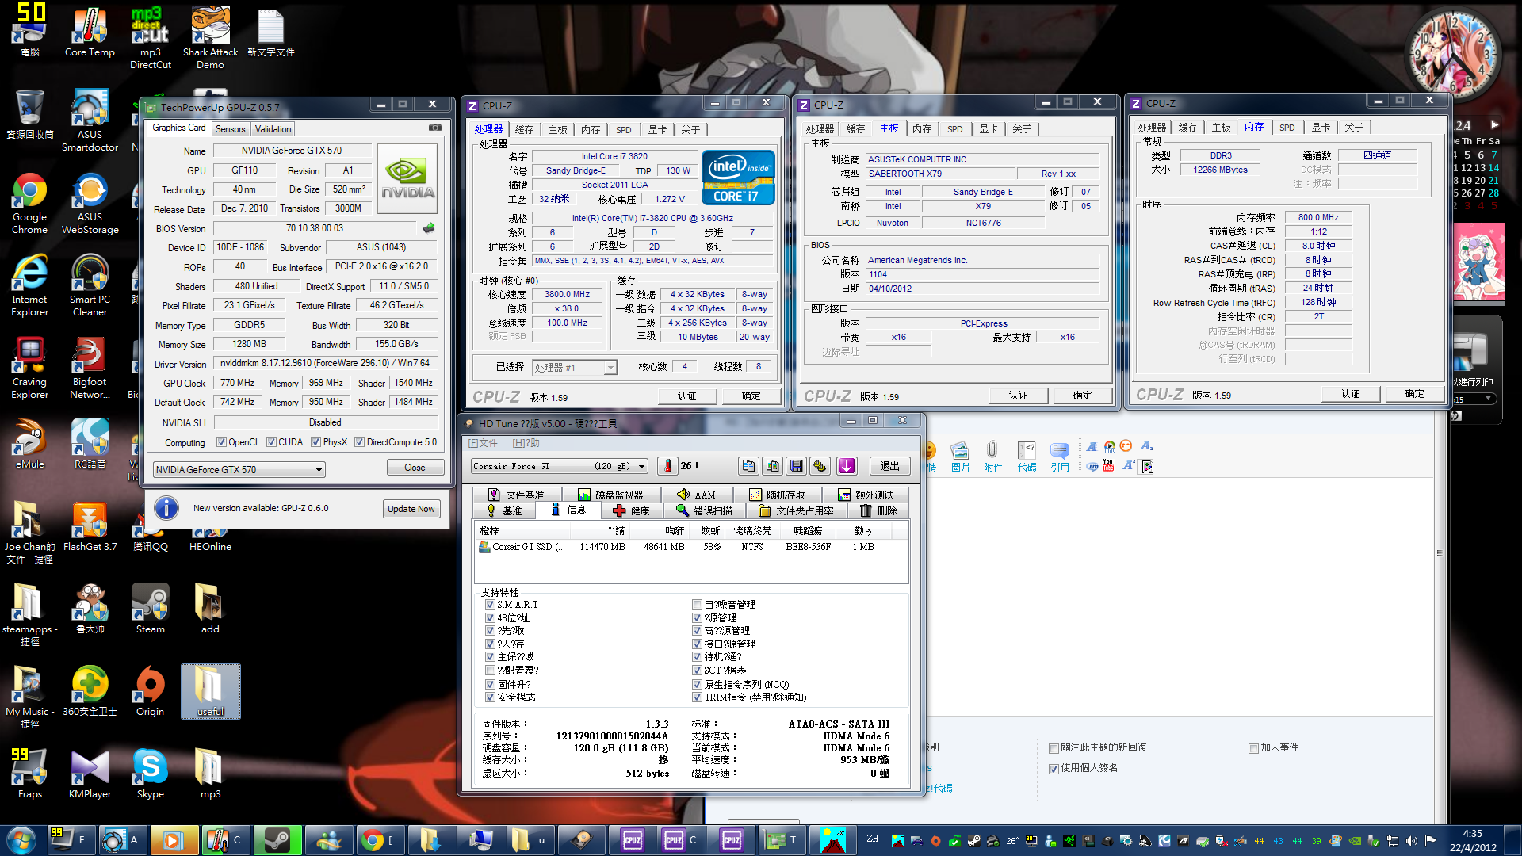Click the Core Temp desktop icon

click(x=90, y=32)
